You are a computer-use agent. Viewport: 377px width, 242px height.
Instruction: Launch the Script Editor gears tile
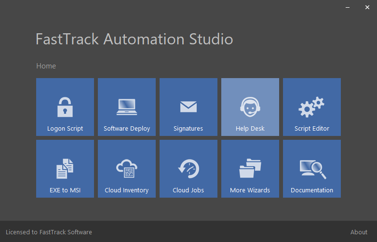click(312, 107)
